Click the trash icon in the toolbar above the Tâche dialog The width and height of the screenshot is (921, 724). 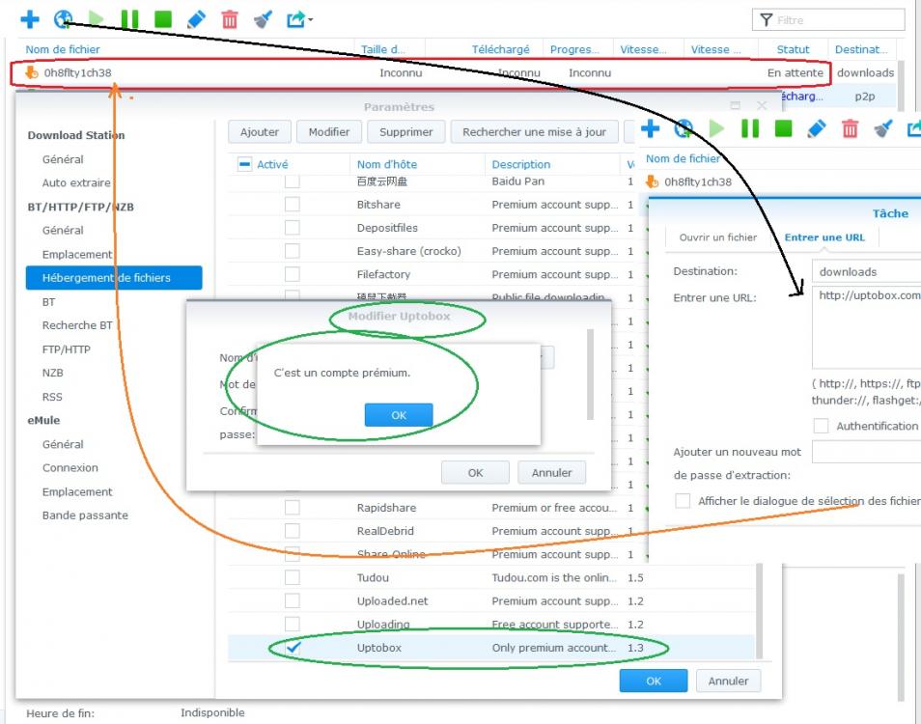click(850, 128)
